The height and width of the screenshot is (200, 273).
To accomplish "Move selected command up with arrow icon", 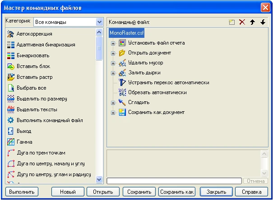I will point(253,22).
